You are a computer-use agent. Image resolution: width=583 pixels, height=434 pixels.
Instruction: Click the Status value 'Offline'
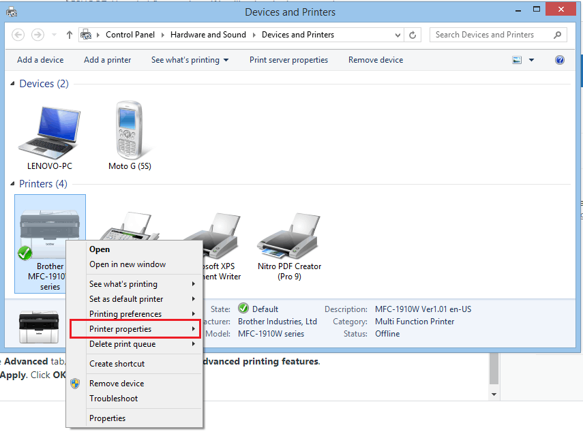coord(387,334)
